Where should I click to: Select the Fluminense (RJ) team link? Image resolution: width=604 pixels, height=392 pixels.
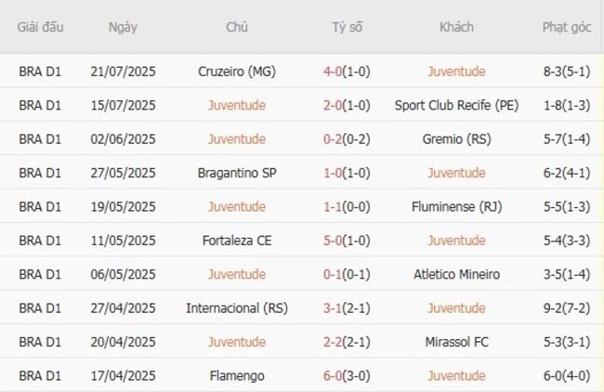[x=456, y=207]
